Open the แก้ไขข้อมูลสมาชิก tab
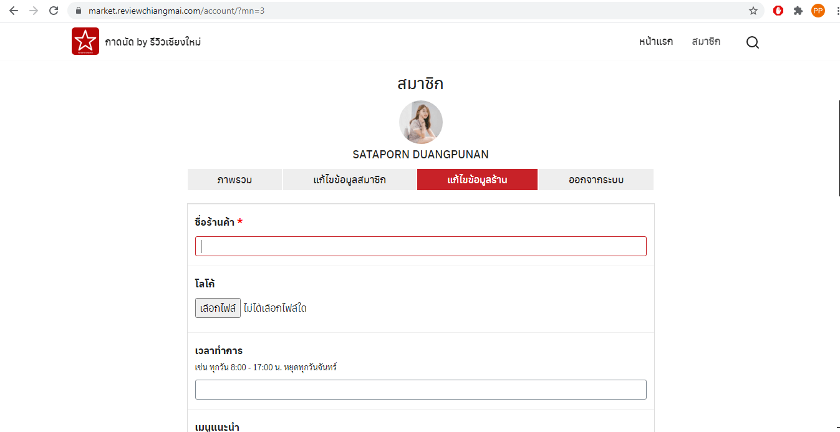Viewport: 840px width, 432px height. [349, 180]
